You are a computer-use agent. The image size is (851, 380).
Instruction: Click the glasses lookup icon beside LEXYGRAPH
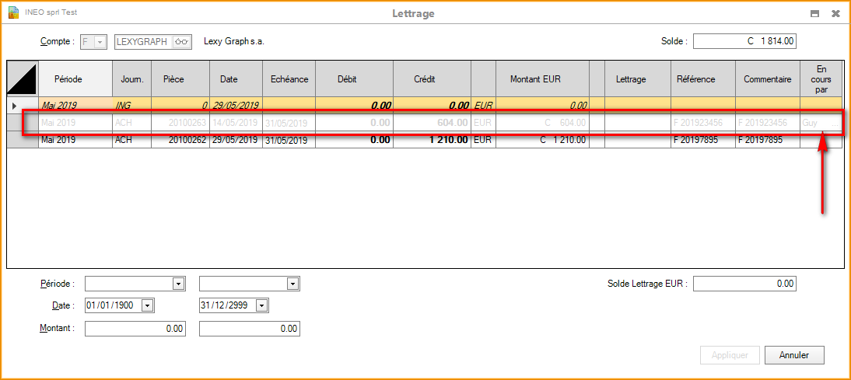click(181, 42)
